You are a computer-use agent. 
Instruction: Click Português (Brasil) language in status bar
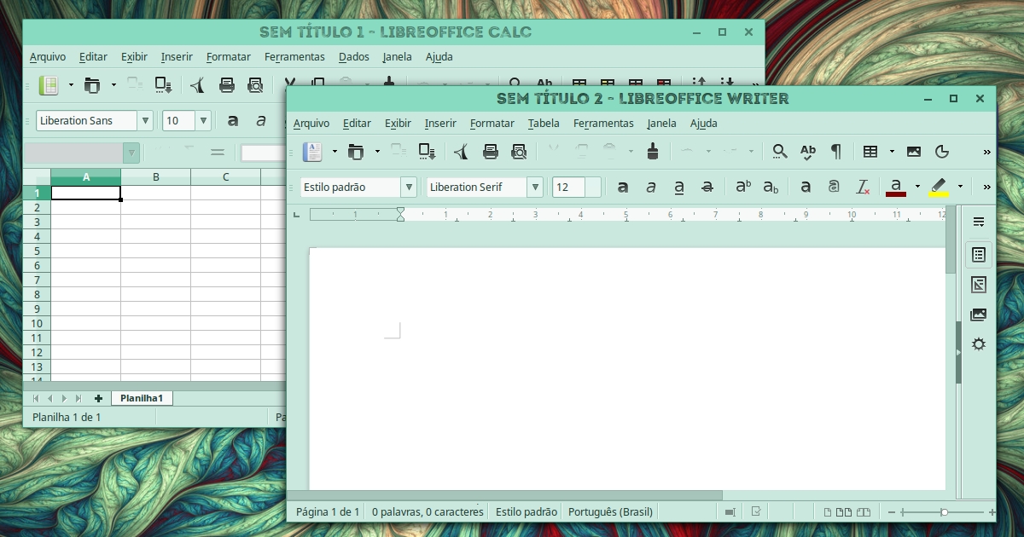(610, 511)
